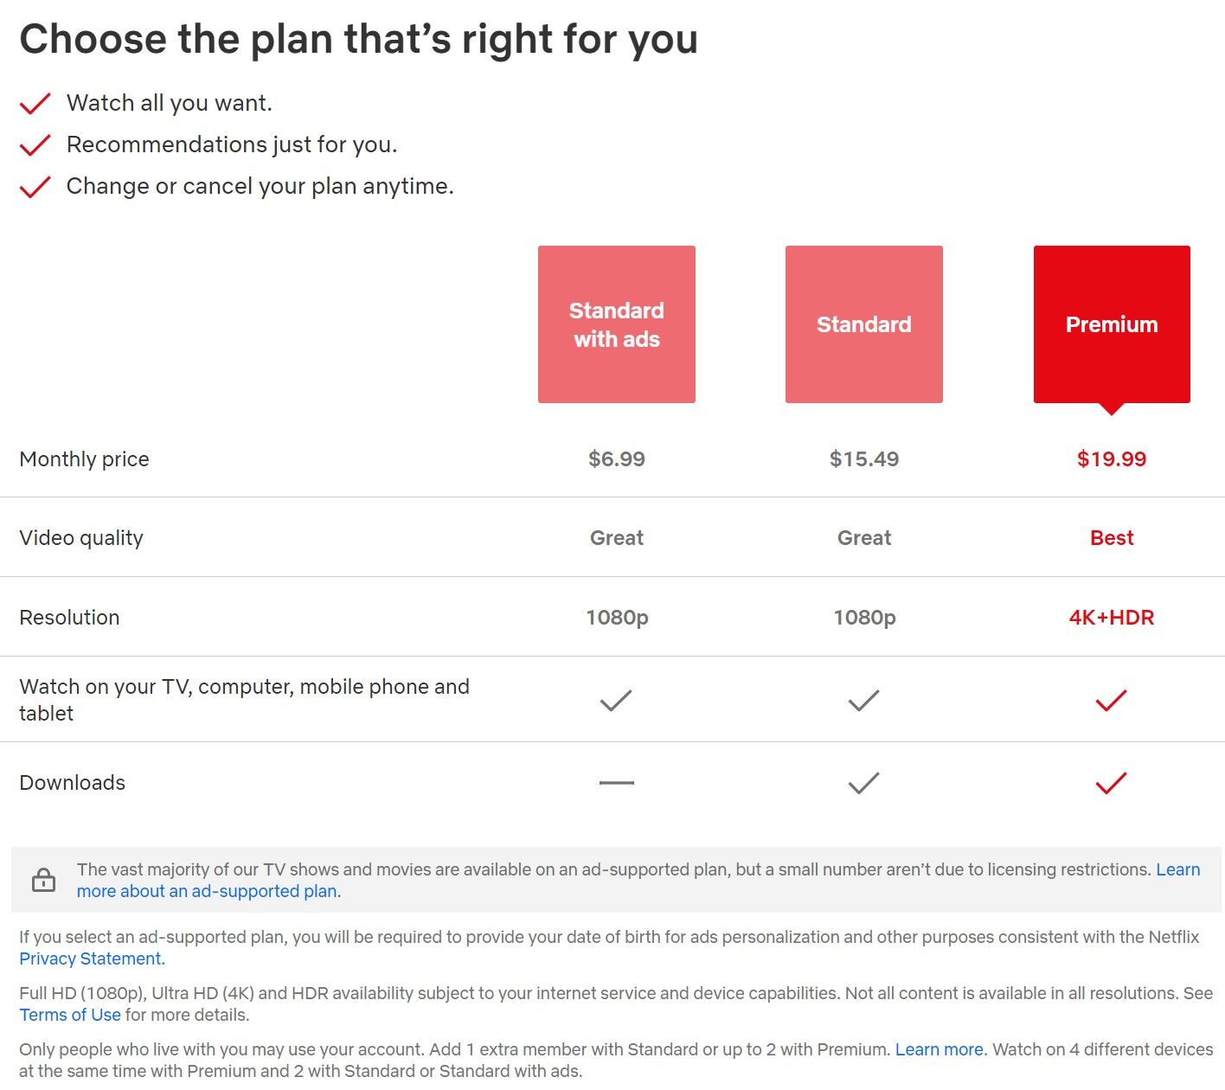Viewport: 1225px width, 1090px height.
Task: Open the Terms of Use link
Action: (x=69, y=1015)
